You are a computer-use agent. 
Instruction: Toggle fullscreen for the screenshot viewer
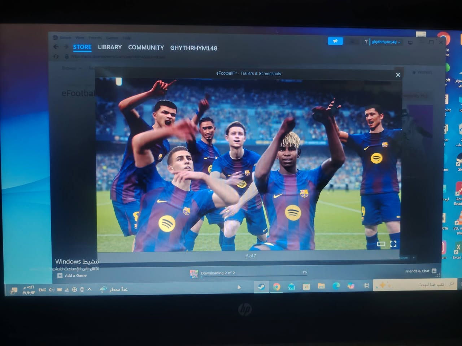click(393, 244)
